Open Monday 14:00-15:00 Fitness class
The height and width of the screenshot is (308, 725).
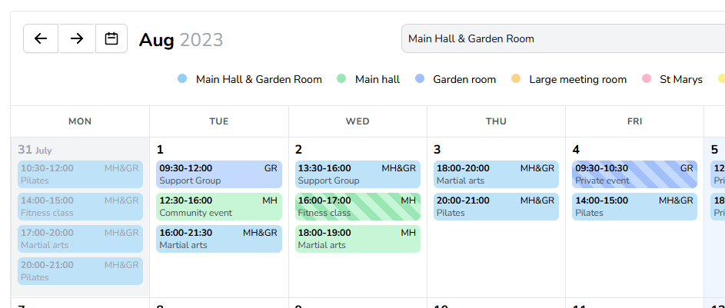pyautogui.click(x=80, y=207)
